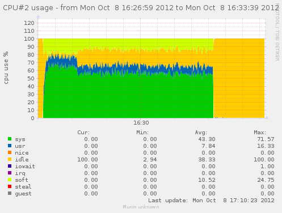Click the blue usr legend swatch
Screen dimensions: 282x213
tap(10, 146)
